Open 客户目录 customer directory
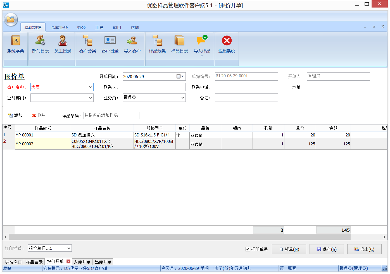The image size is (390, 274). click(x=110, y=45)
